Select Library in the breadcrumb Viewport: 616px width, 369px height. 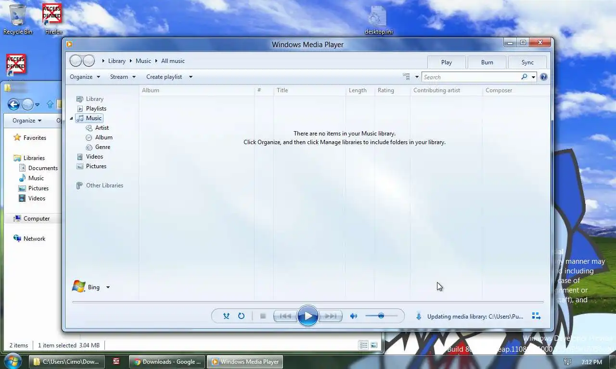[x=117, y=61]
